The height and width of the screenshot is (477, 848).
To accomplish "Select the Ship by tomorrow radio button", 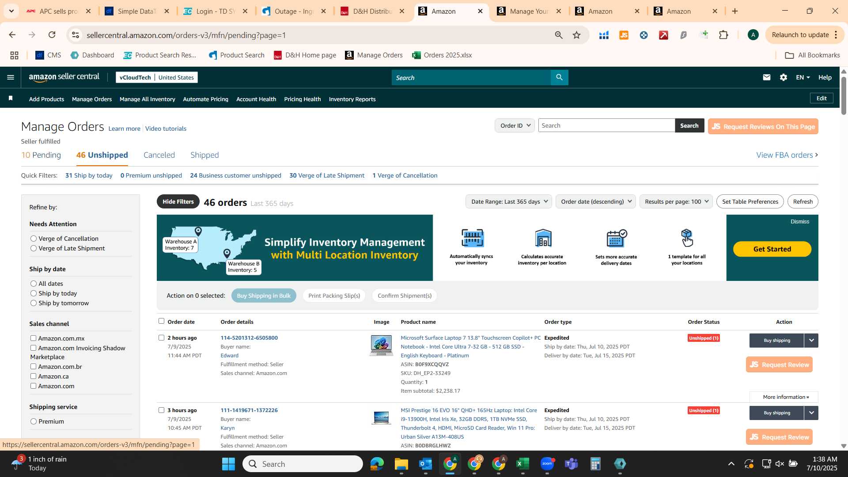I will click(x=34, y=303).
